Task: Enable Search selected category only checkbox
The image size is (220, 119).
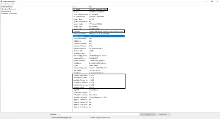Action: pyautogui.click(x=50, y=118)
